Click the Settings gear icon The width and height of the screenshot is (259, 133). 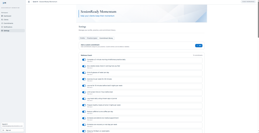[2, 31]
